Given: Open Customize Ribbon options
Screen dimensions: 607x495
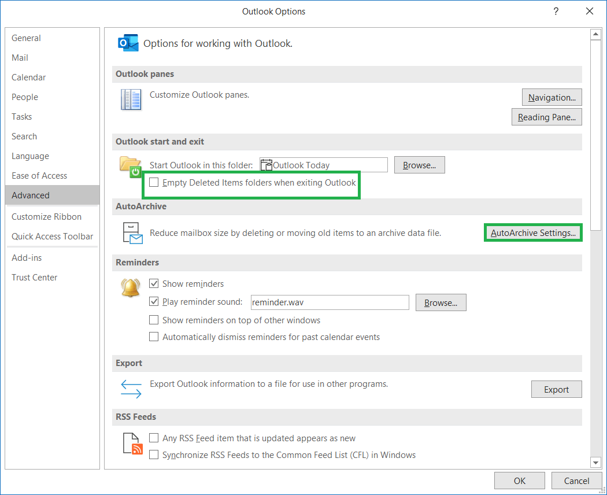Looking at the screenshot, I should [x=52, y=217].
